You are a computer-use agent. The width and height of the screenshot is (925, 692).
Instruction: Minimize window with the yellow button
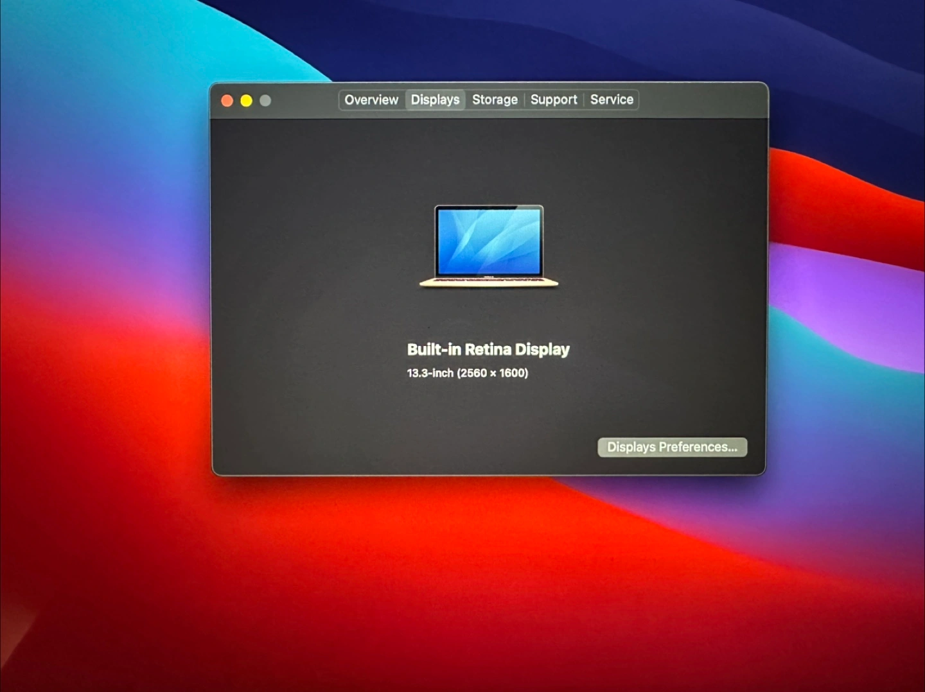pyautogui.click(x=246, y=101)
